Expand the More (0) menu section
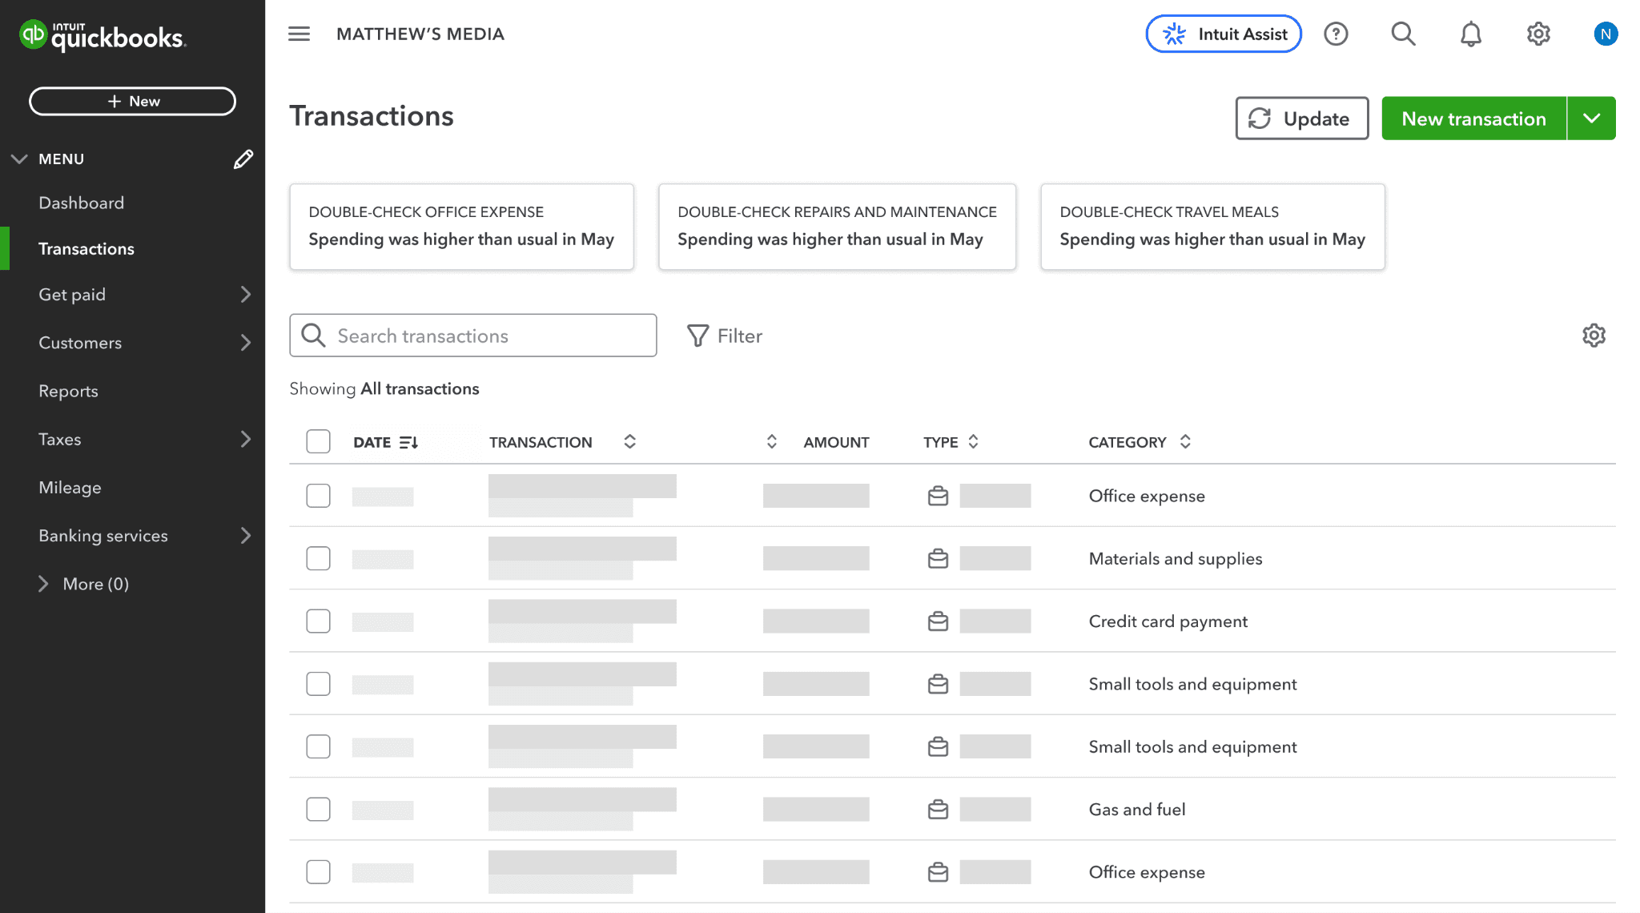The image size is (1640, 913). pyautogui.click(x=83, y=584)
